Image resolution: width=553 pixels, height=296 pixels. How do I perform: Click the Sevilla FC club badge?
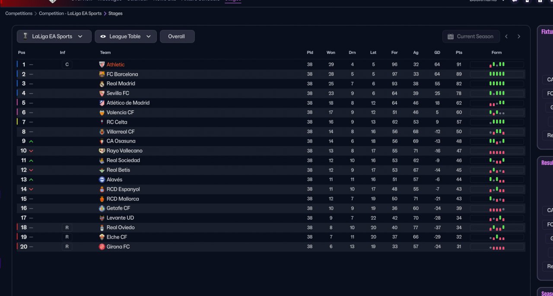pos(102,93)
